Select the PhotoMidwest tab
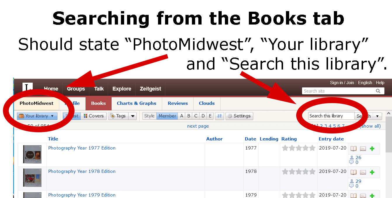 [37, 103]
